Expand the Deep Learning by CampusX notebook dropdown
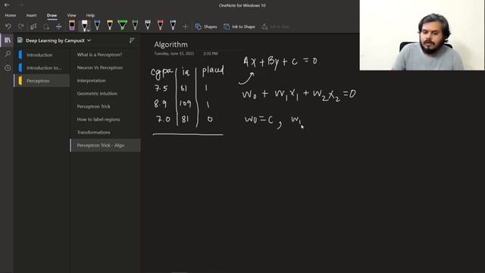This screenshot has height=273, width=485. [89, 40]
